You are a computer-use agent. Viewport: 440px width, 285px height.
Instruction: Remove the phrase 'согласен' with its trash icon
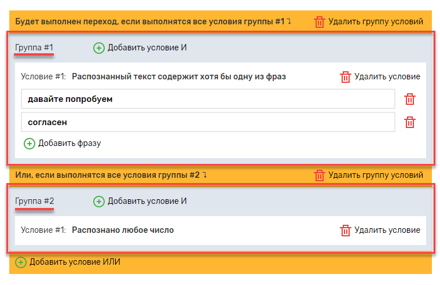tap(410, 122)
